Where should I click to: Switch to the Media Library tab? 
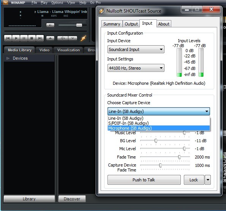coord(20,50)
